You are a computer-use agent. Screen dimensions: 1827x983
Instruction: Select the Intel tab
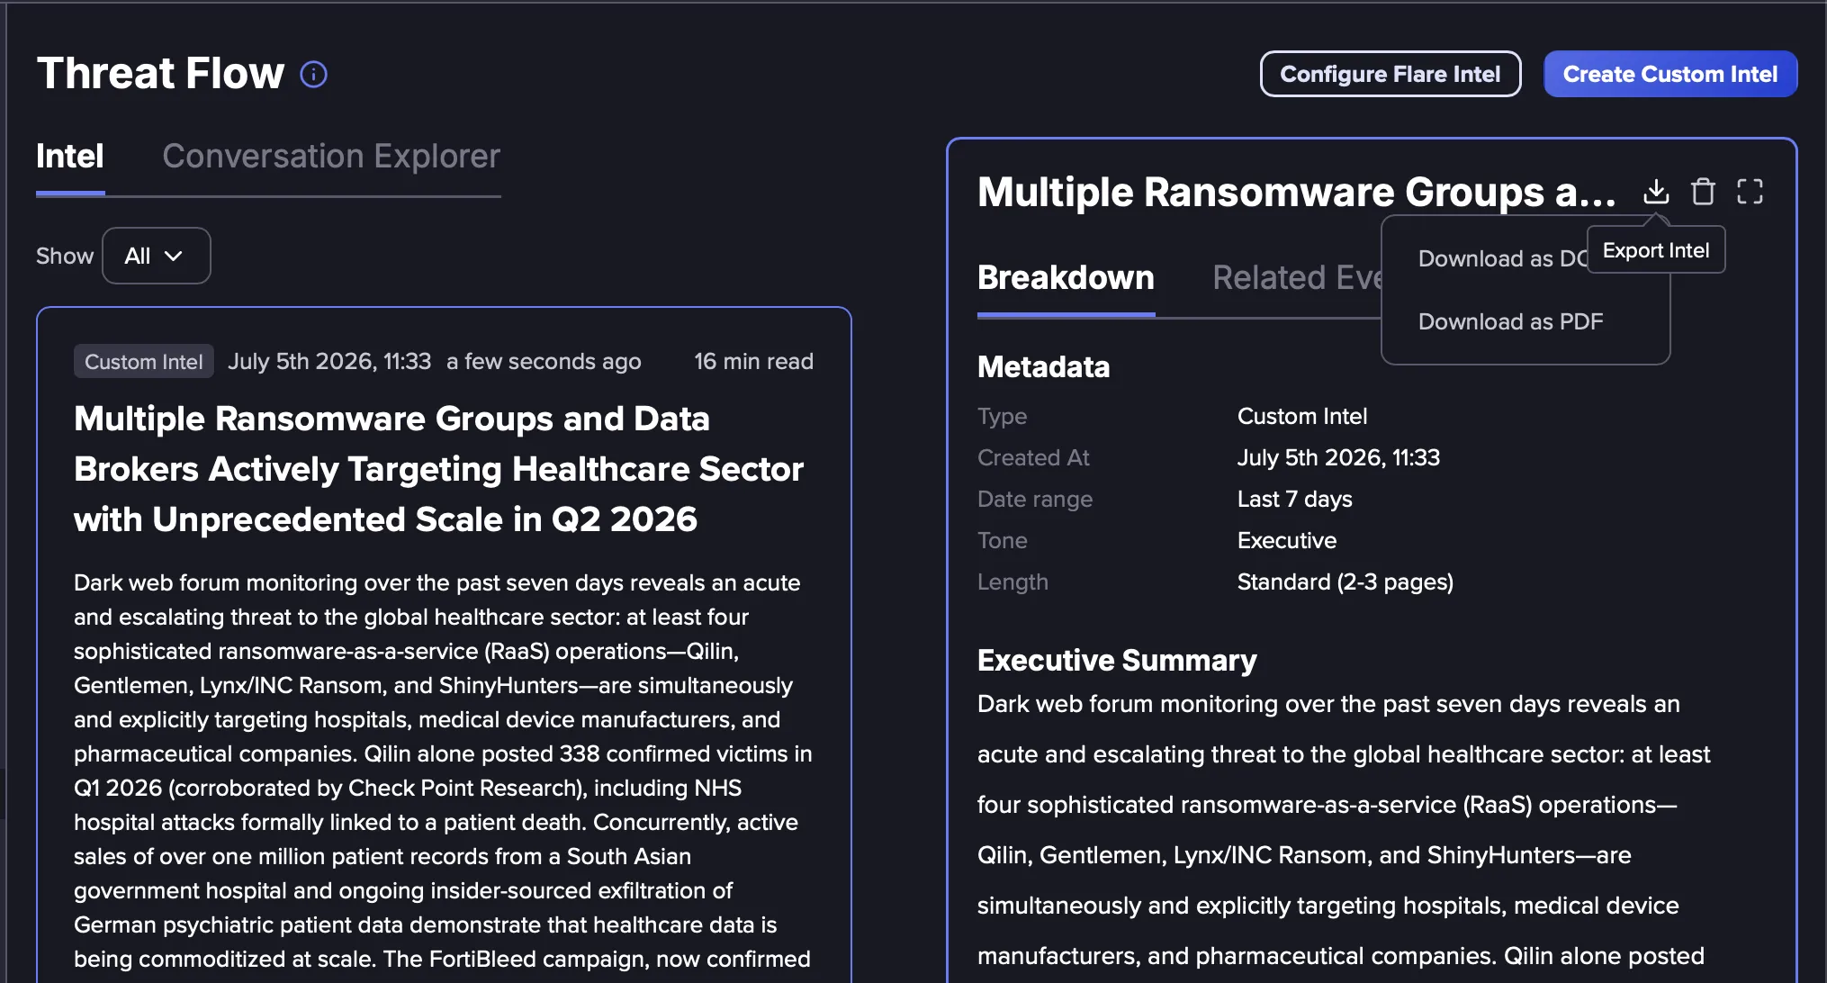click(x=70, y=156)
